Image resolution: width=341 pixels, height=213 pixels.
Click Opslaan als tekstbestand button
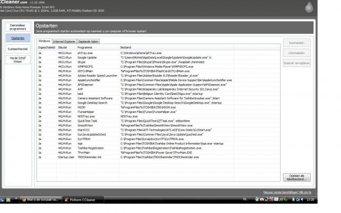[x=297, y=177]
